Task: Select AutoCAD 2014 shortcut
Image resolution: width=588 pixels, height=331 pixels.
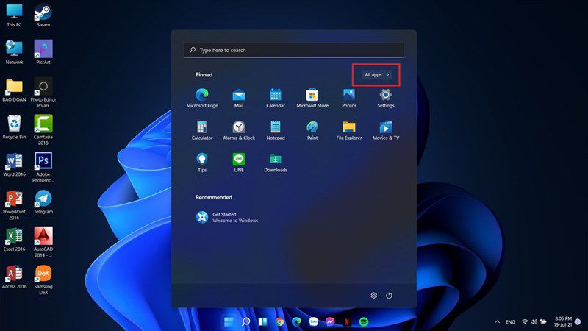Action: pos(43,242)
